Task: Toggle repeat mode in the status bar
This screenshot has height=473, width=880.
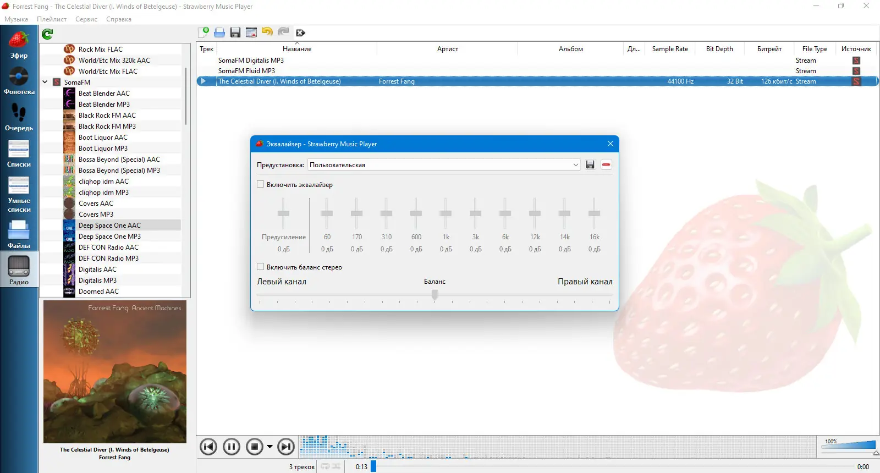Action: (x=325, y=466)
